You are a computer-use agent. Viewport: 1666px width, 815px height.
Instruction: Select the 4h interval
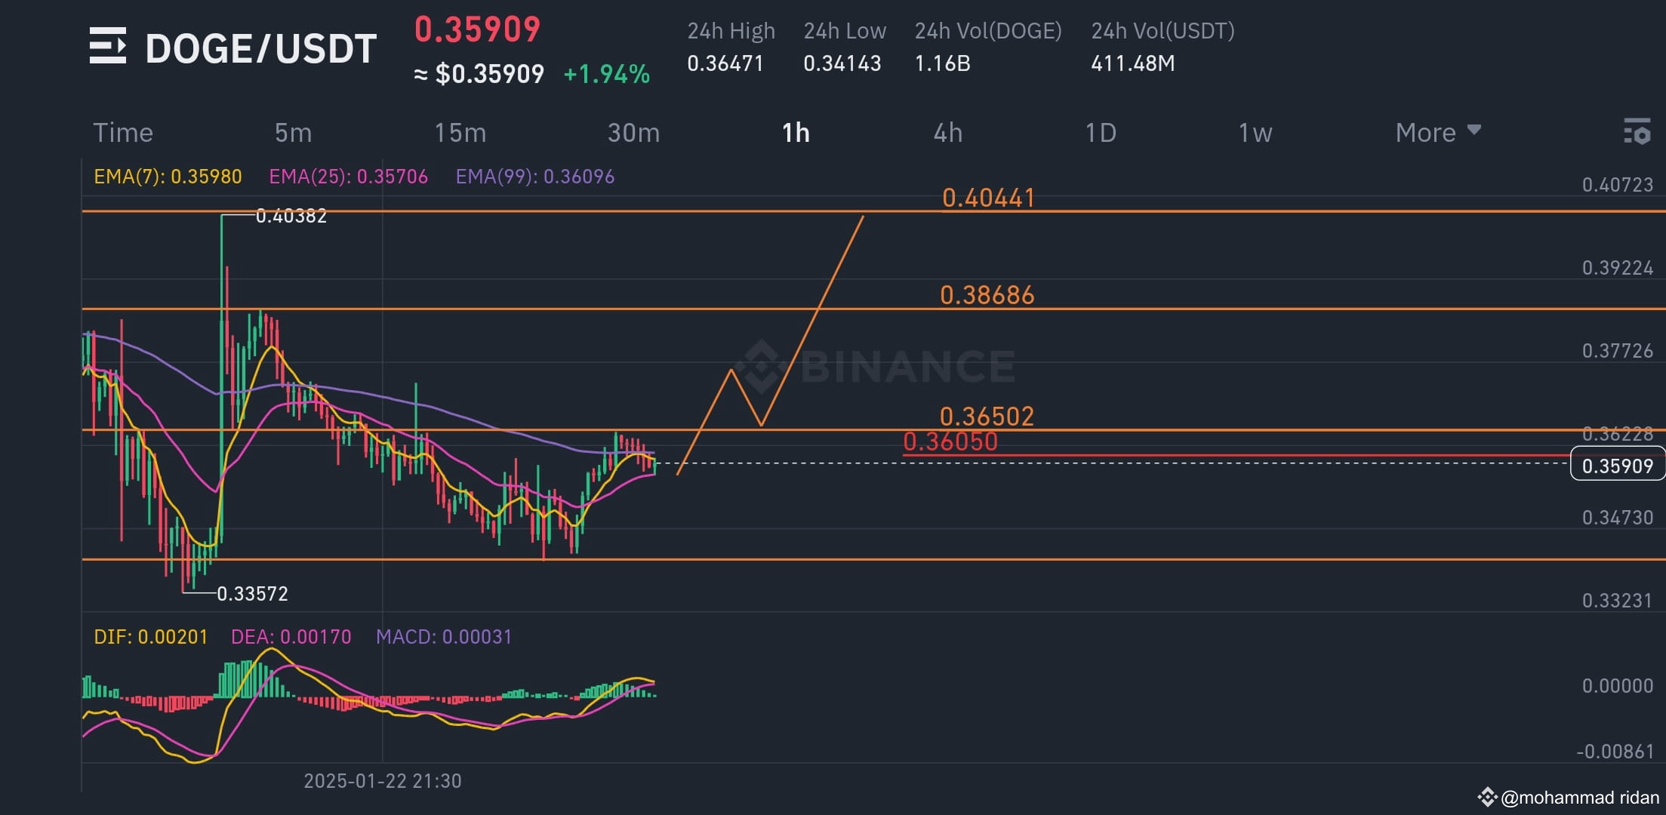point(948,132)
